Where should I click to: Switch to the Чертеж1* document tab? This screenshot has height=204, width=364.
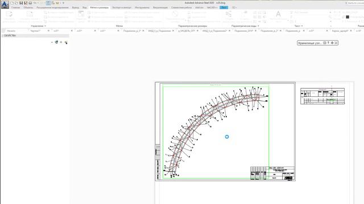click(35, 31)
